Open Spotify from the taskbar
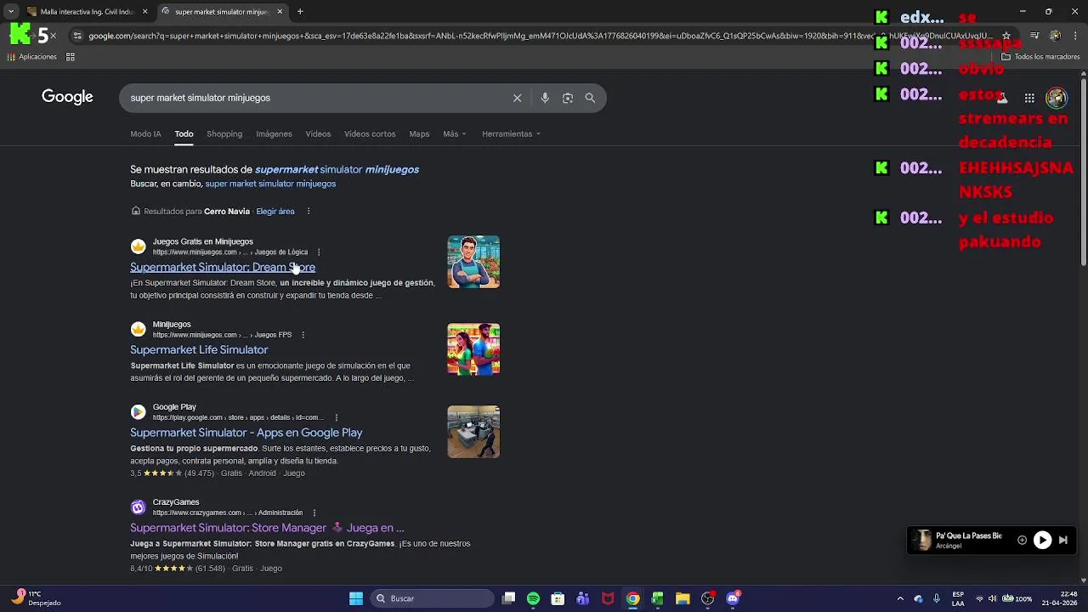This screenshot has height=612, width=1088. pos(533,598)
